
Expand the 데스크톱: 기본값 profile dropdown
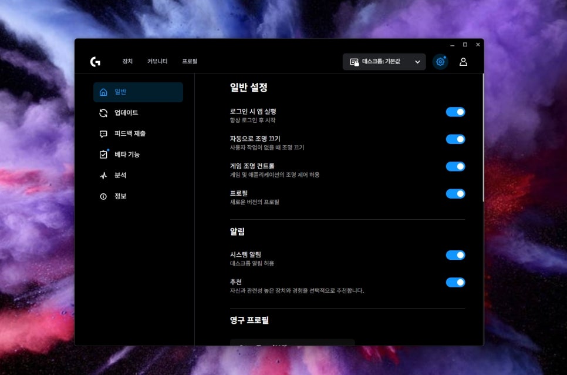[384, 62]
